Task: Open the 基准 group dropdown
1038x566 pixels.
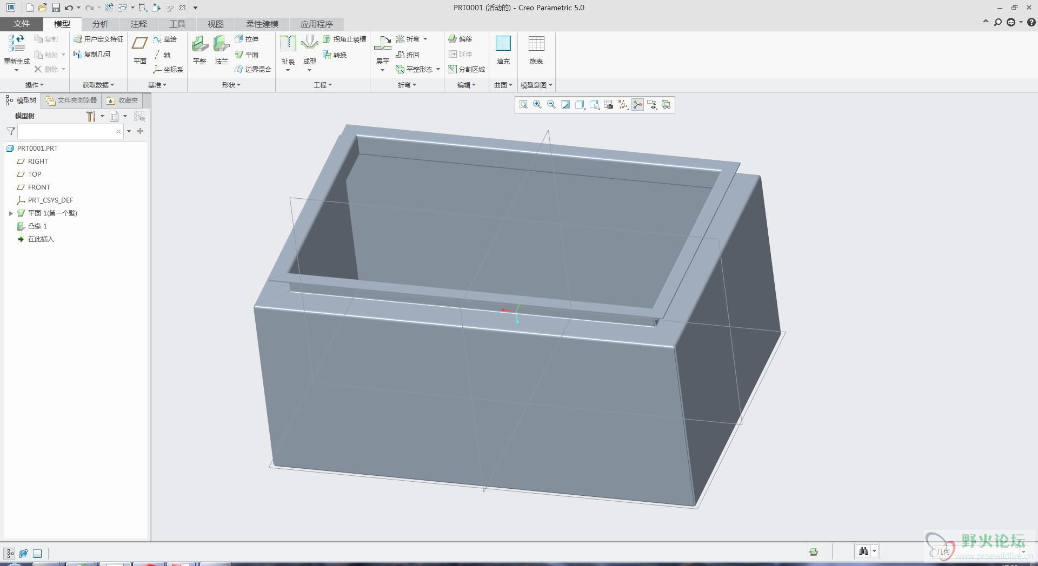Action: point(157,85)
